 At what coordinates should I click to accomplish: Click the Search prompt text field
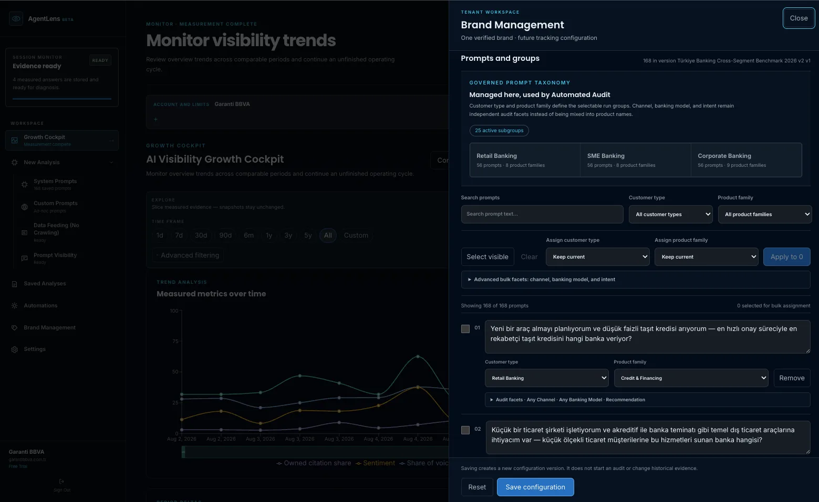(x=542, y=214)
